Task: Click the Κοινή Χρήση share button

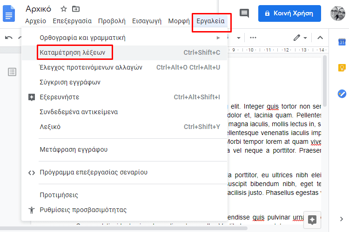Action: pos(289,13)
